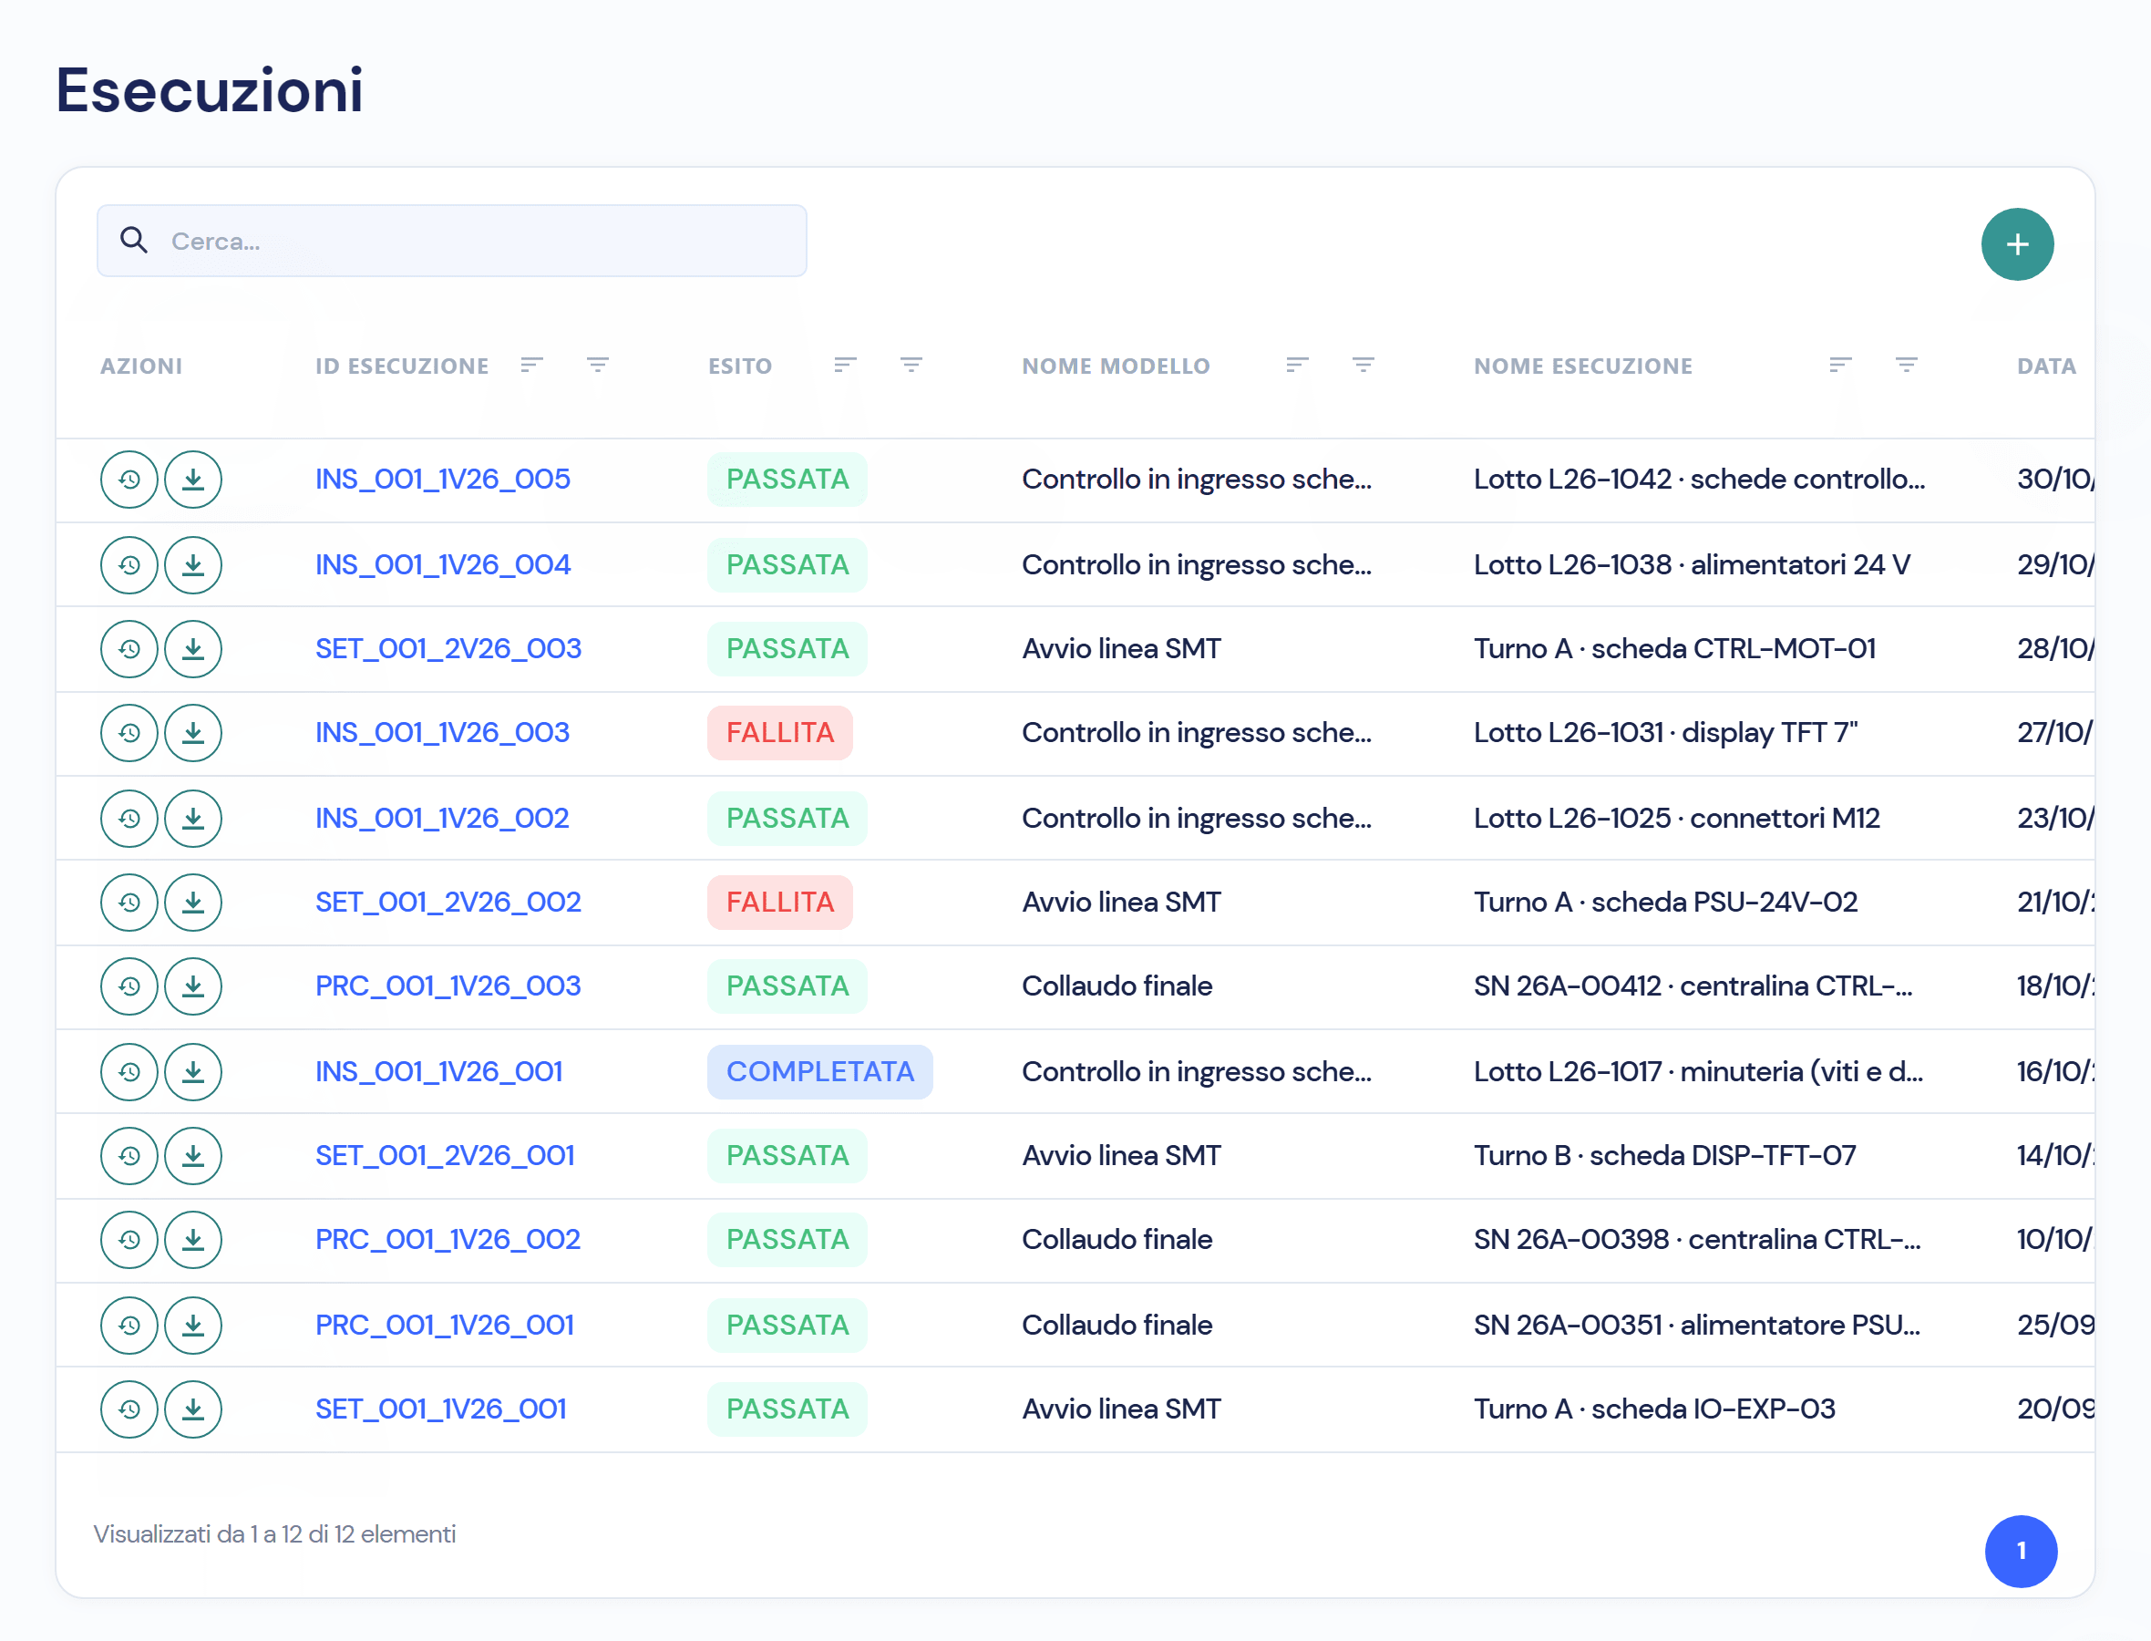View history of SET_001_2V26_002
The height and width of the screenshot is (1641, 2151).
coord(129,903)
